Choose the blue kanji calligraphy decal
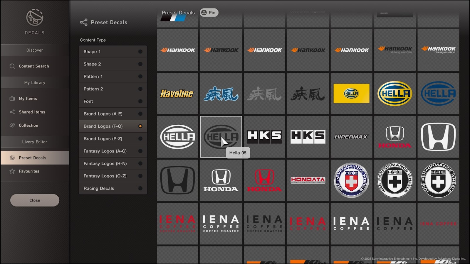The width and height of the screenshot is (470, 264). [221, 94]
